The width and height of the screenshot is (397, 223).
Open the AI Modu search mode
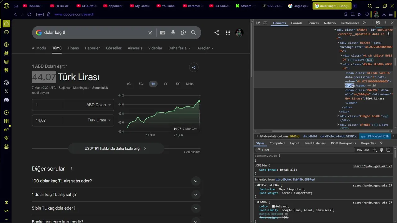click(x=39, y=48)
